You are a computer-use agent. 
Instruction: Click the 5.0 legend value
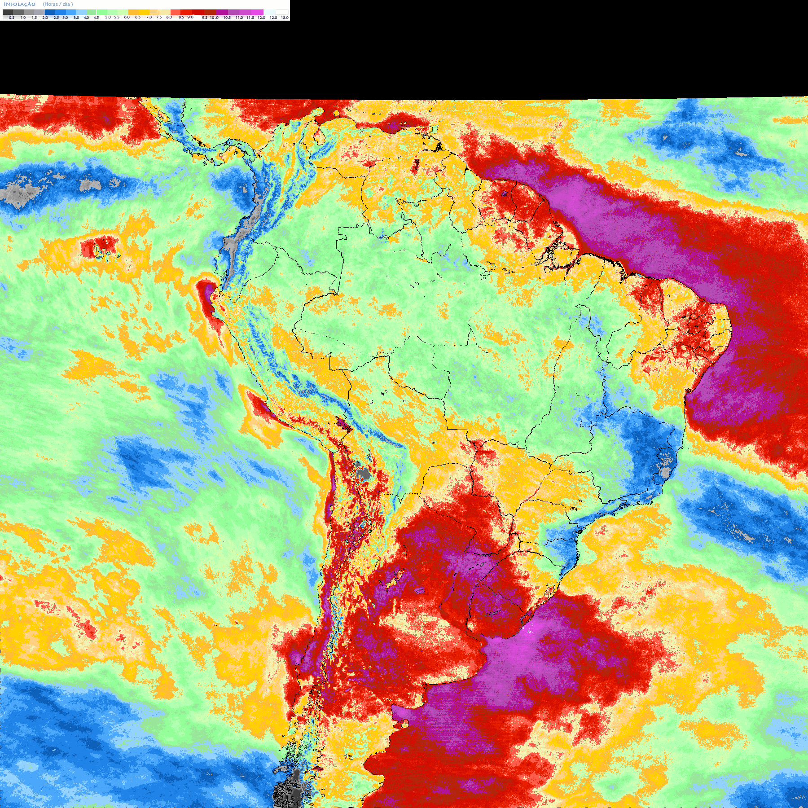click(108, 17)
